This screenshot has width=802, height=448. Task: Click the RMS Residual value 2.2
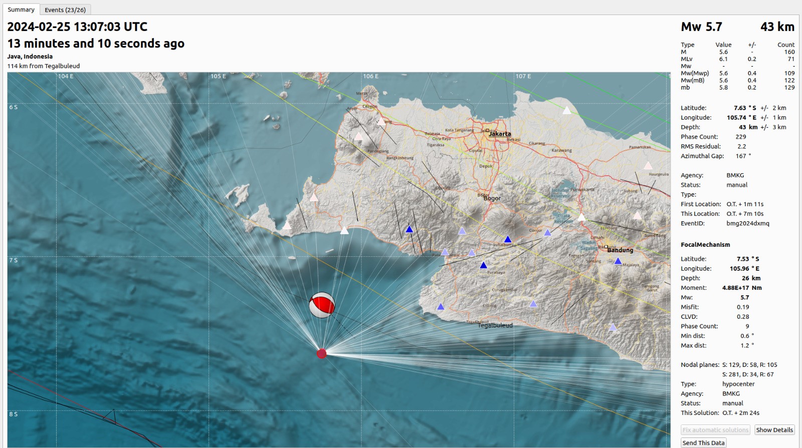pos(742,147)
